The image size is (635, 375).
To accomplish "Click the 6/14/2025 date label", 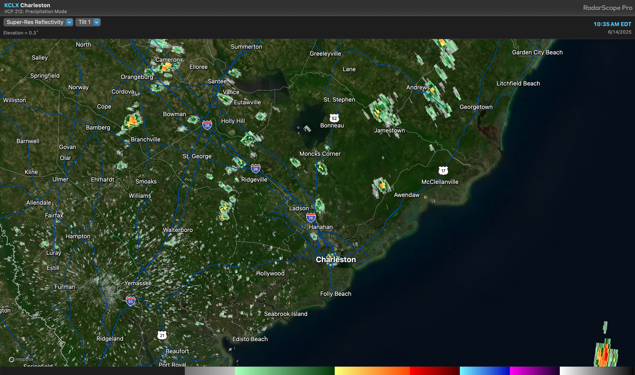I will click(619, 32).
